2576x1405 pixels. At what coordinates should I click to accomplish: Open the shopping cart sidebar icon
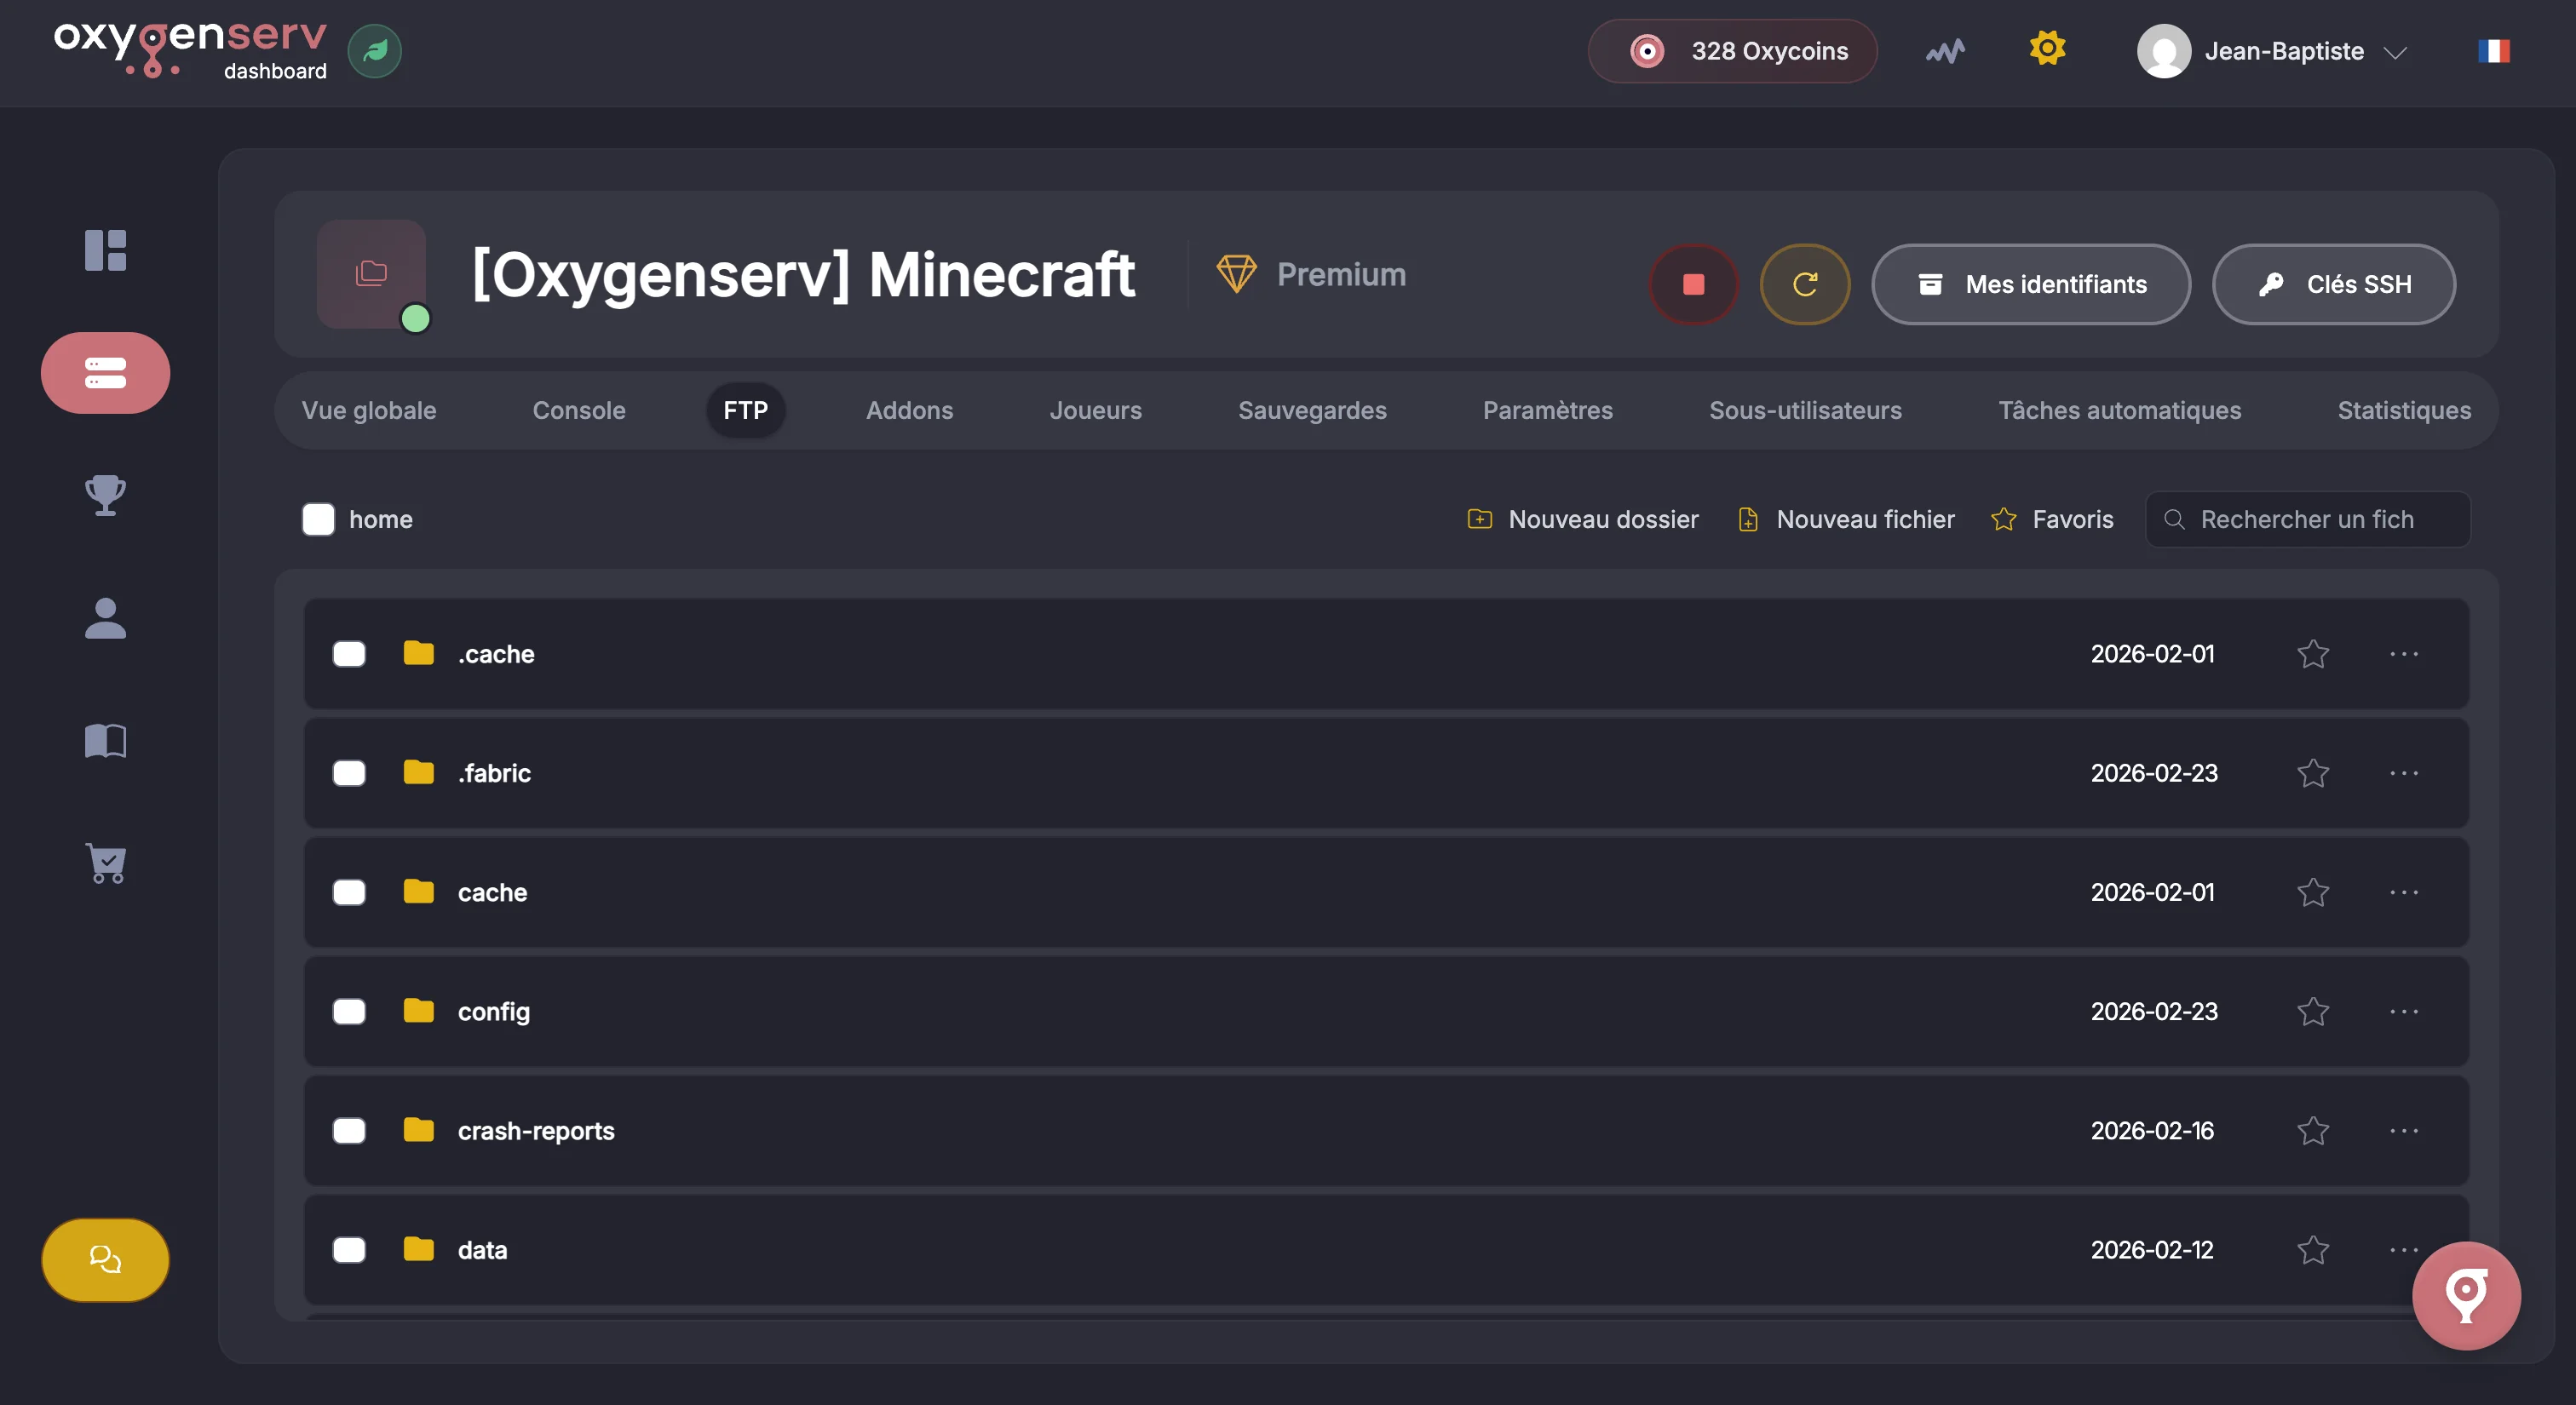pyautogui.click(x=105, y=863)
